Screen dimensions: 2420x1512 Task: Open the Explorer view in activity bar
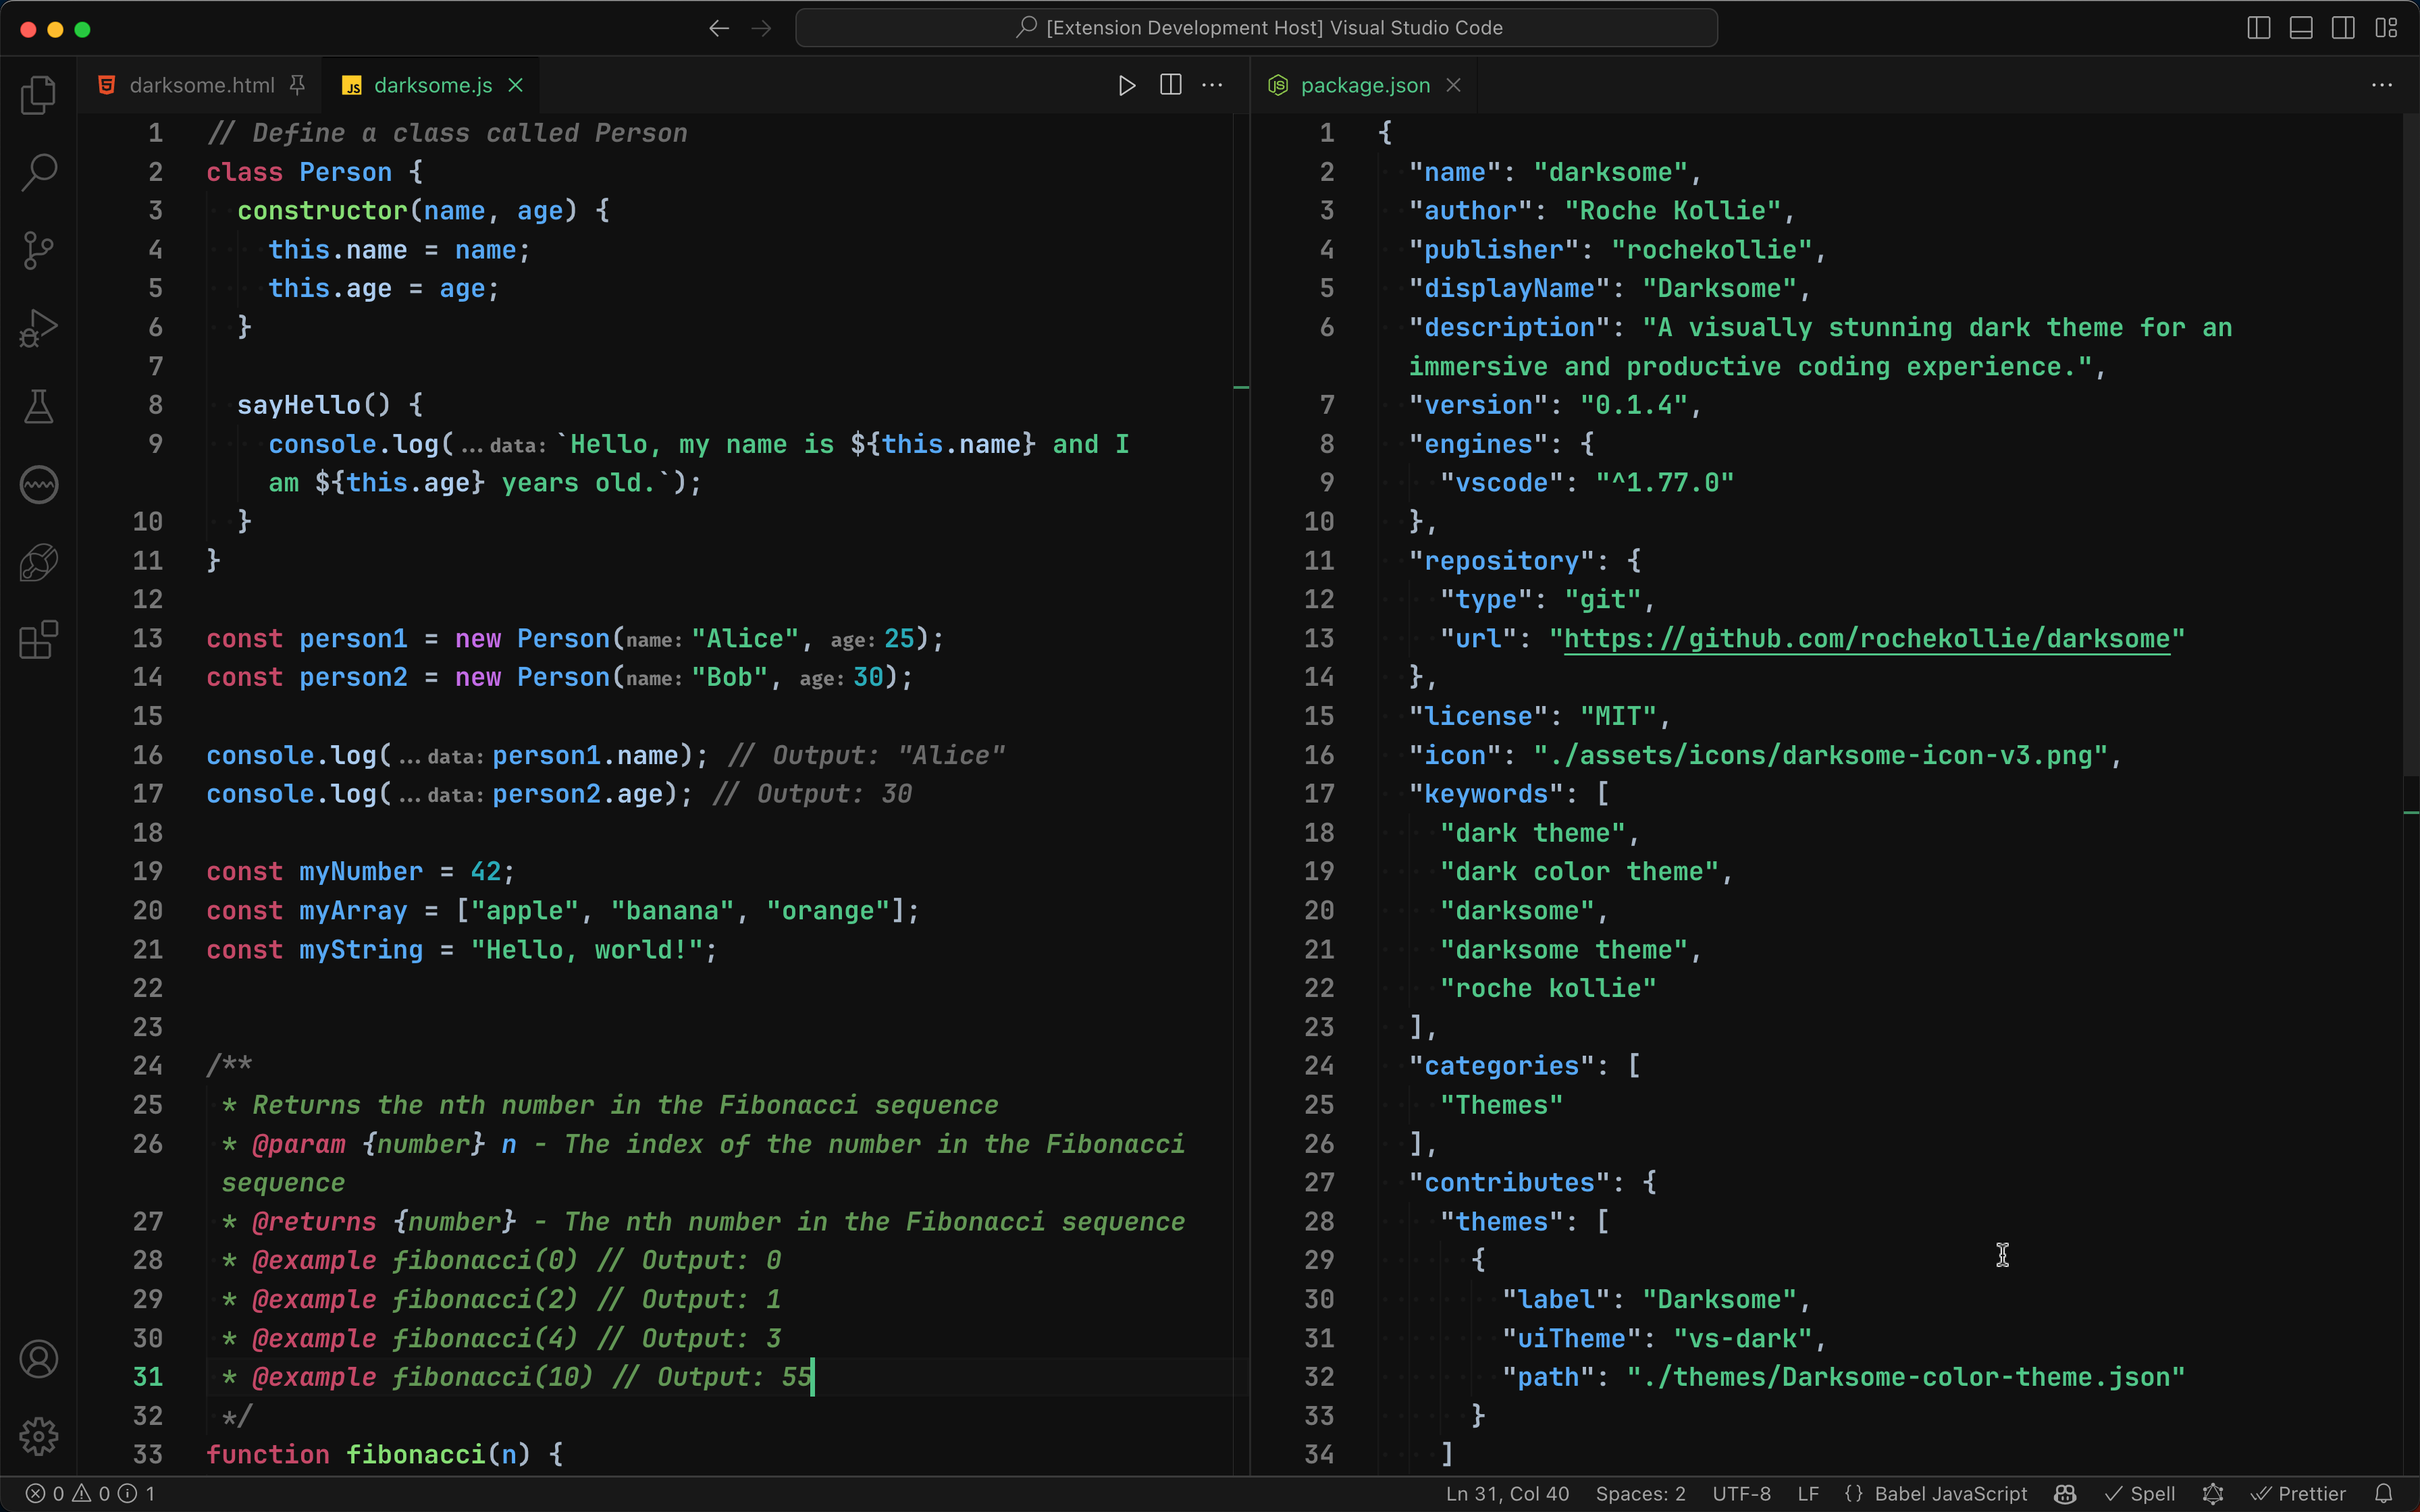(38, 95)
